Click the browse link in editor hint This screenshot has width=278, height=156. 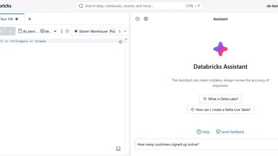(x=40, y=41)
